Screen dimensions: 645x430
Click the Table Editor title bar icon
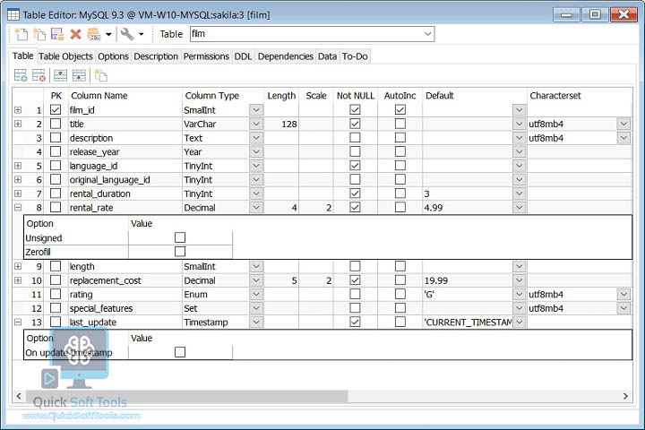(x=13, y=15)
